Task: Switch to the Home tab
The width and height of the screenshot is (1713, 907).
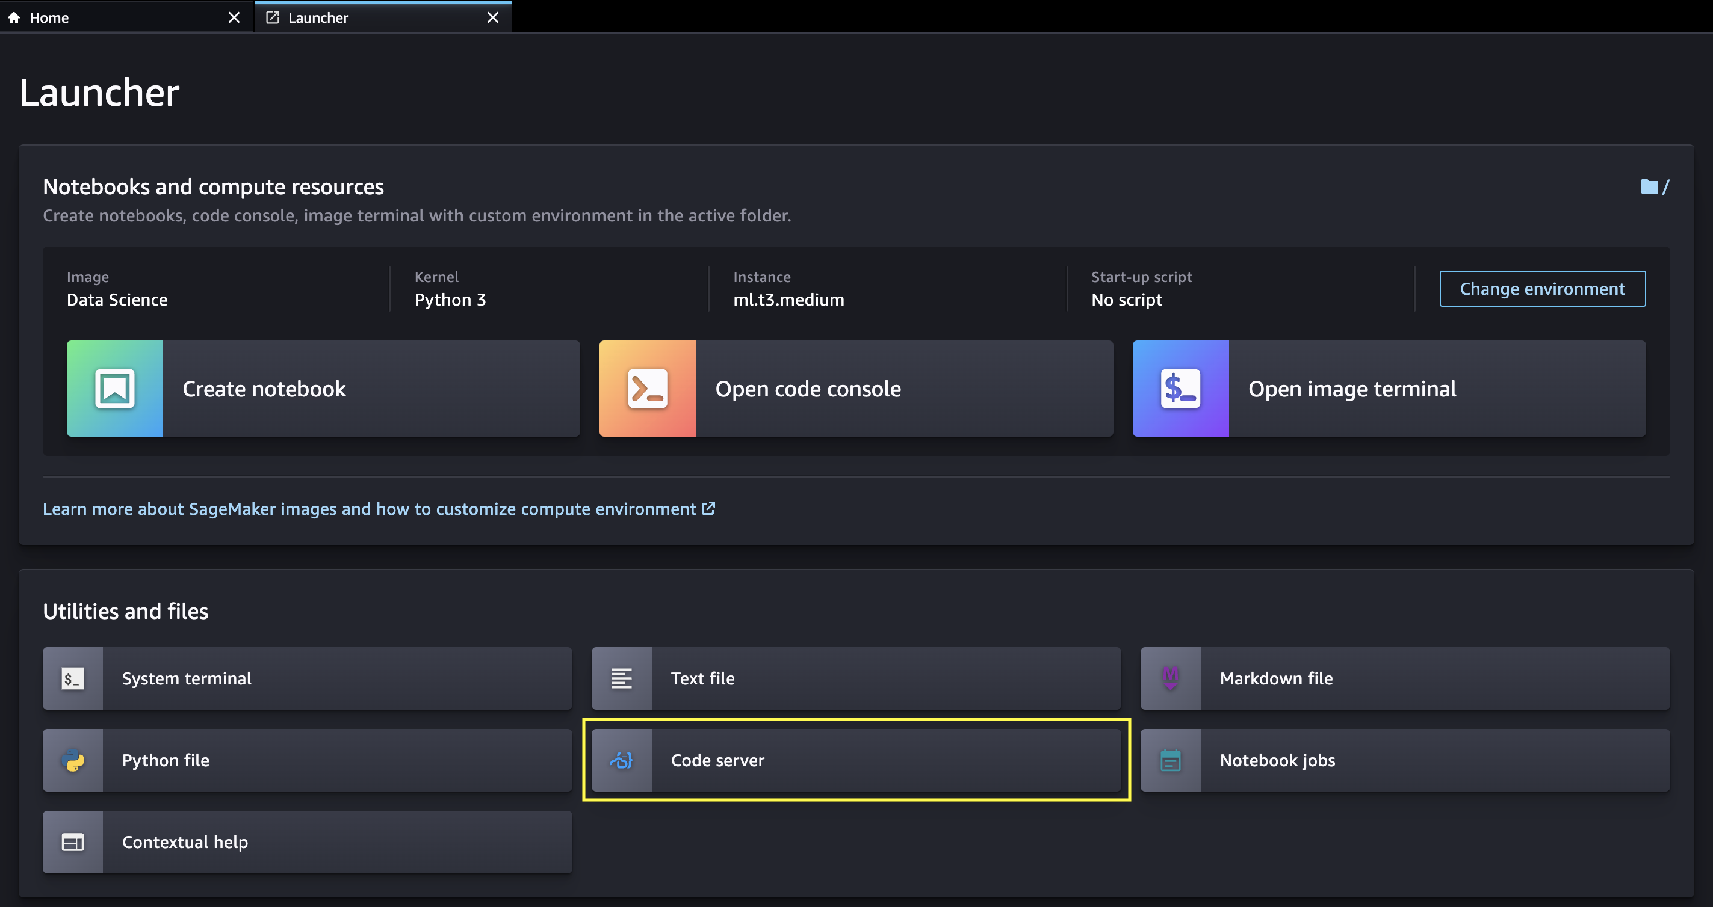Action: point(49,18)
